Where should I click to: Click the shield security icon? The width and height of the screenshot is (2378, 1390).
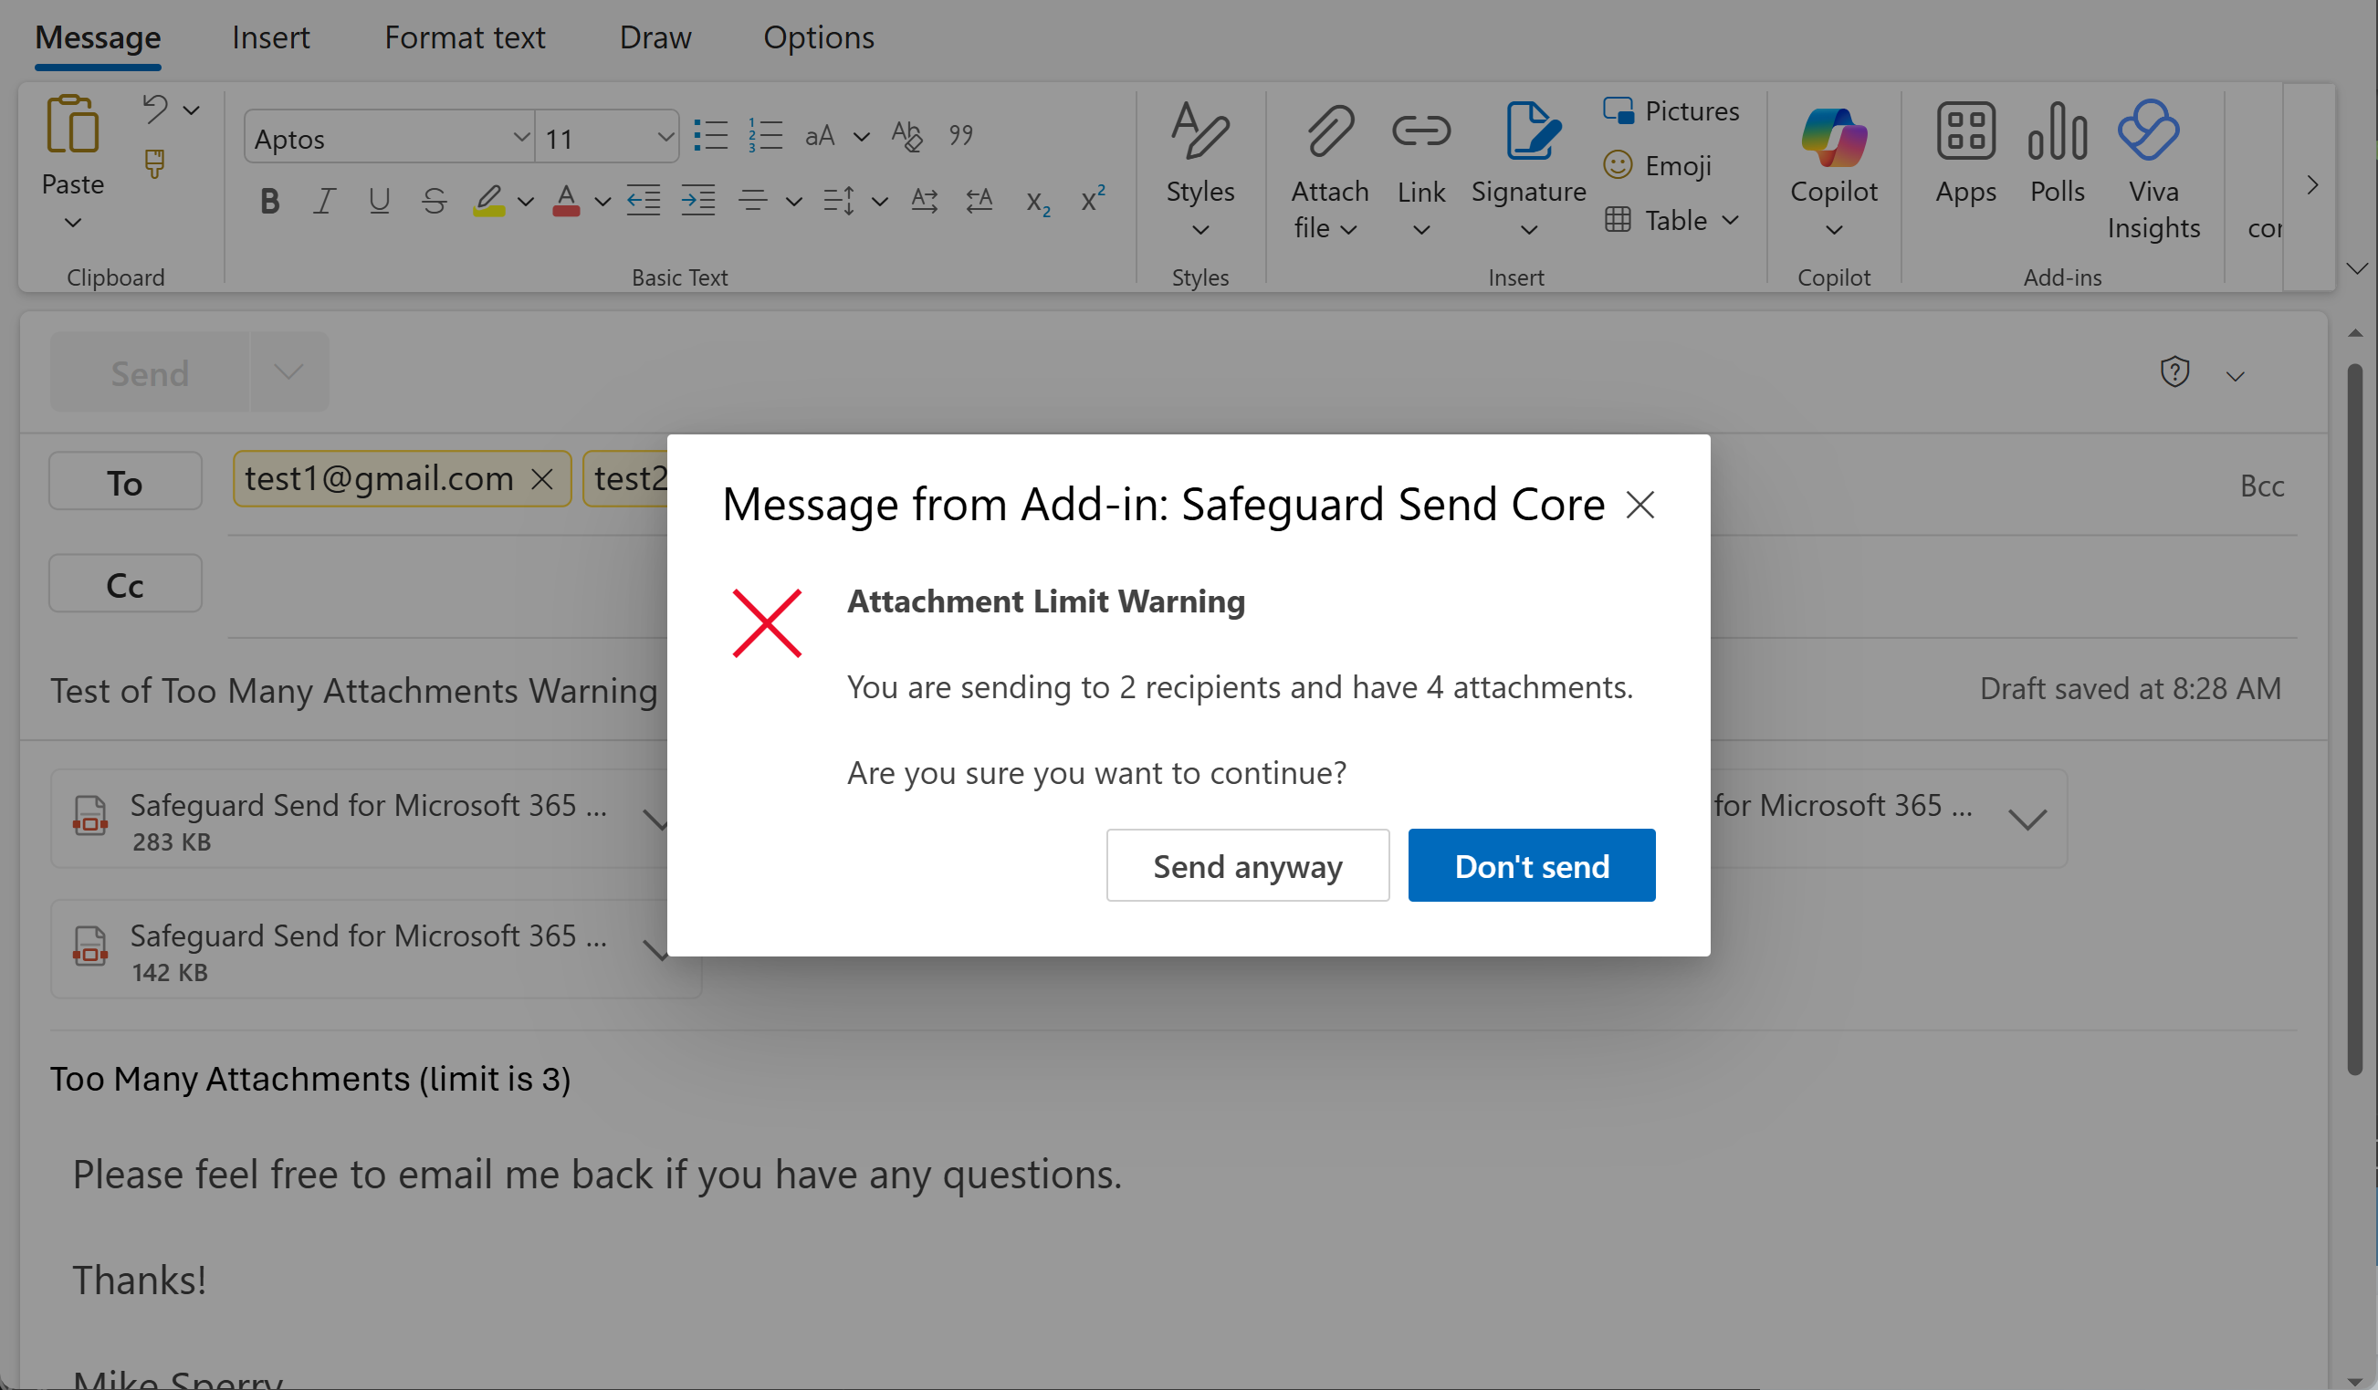(2174, 371)
